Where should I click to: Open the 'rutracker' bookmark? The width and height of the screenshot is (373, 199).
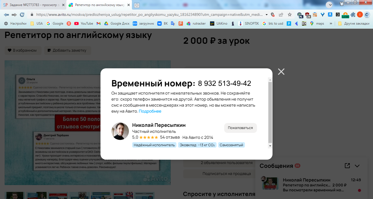tap(196, 24)
